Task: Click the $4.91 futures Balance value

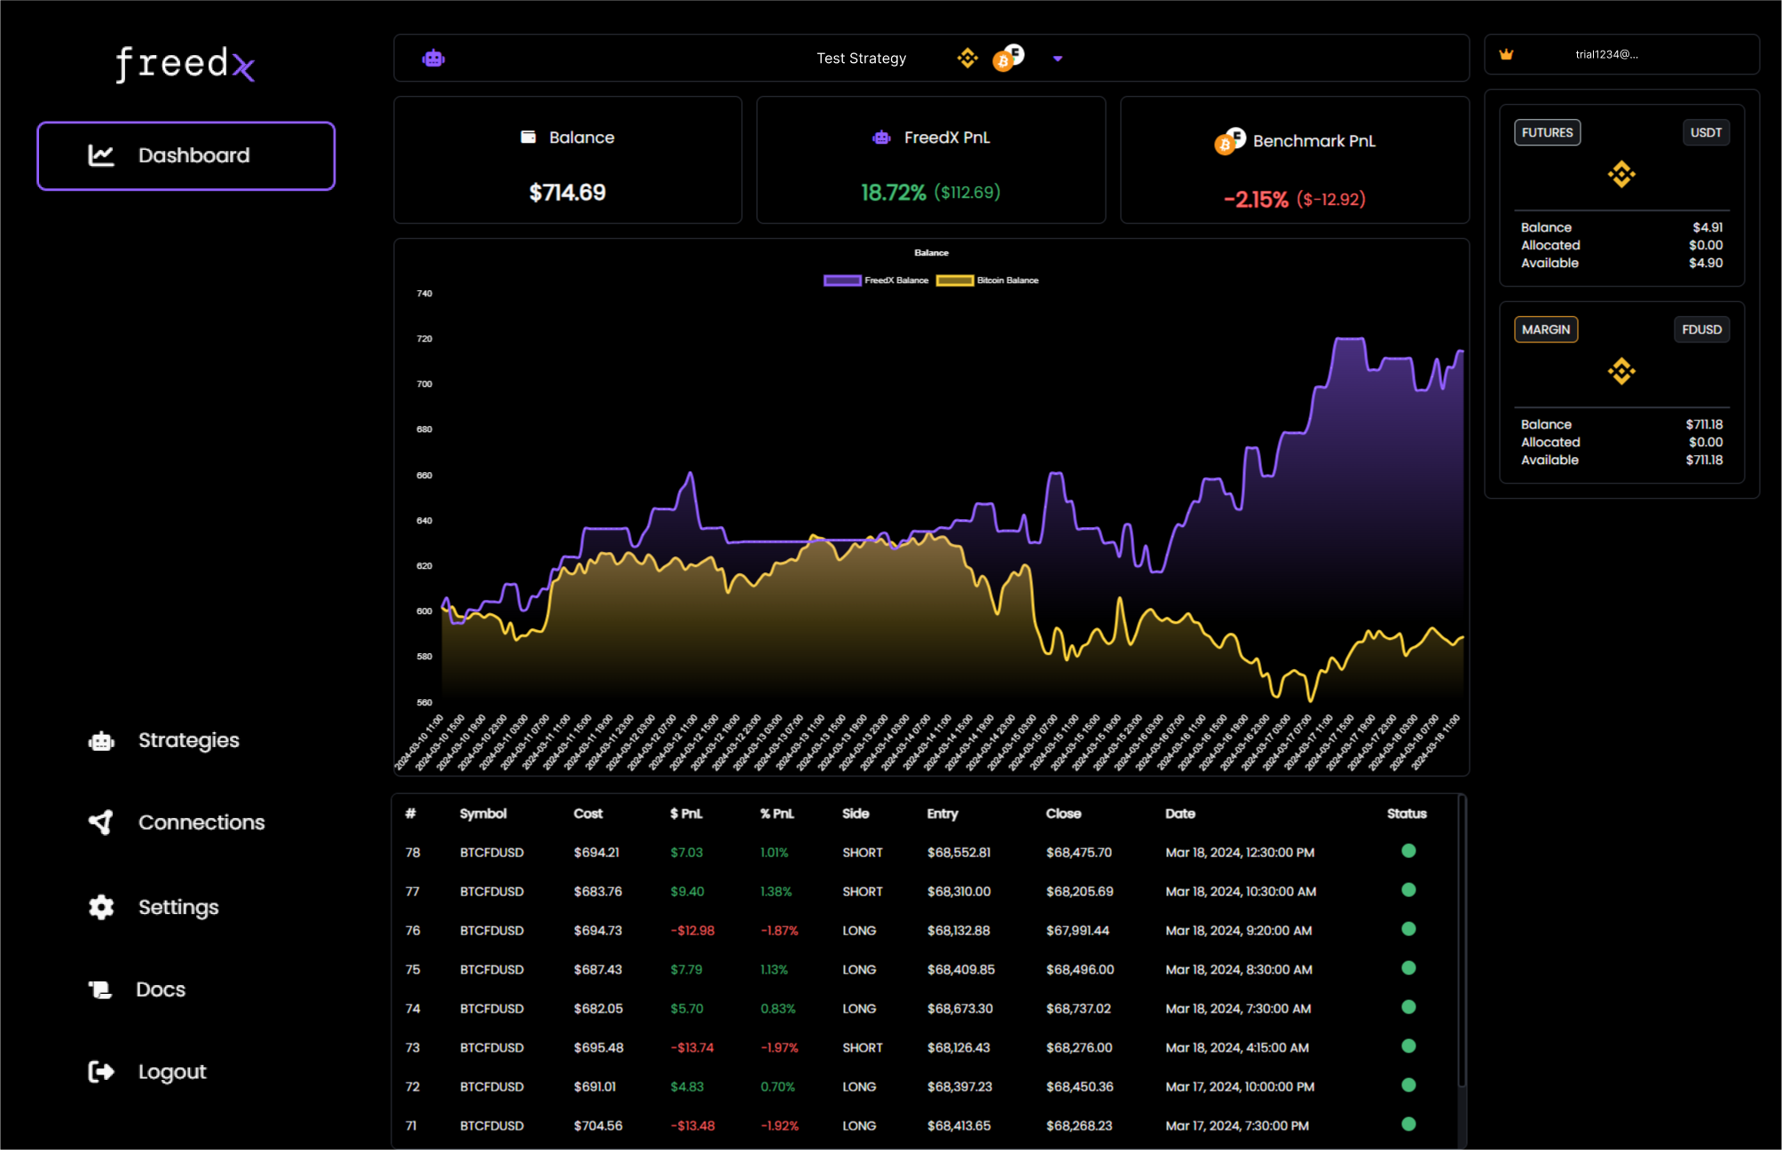Action: click(1707, 227)
